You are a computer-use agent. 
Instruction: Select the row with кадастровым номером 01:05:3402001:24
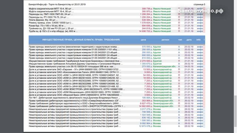point(117,55)
